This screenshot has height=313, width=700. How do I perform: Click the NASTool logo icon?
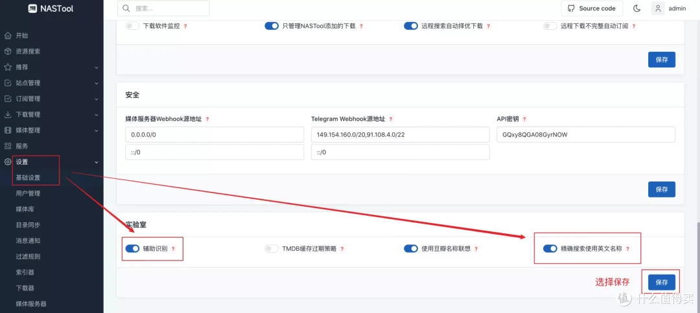32,8
